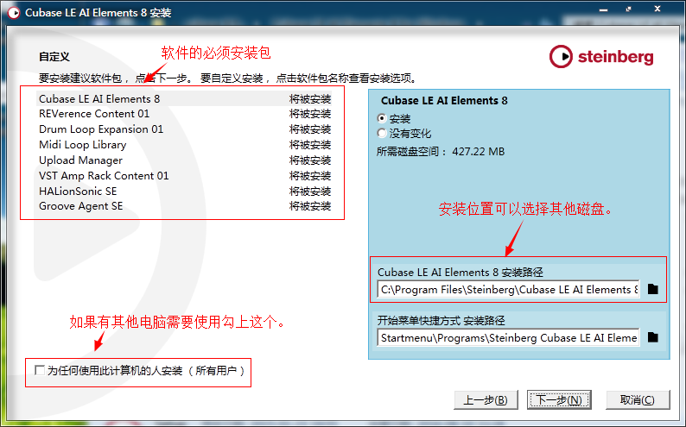The height and width of the screenshot is (427, 686).
Task: Click 将被安装 status for Groove Agent SE
Action: [310, 206]
